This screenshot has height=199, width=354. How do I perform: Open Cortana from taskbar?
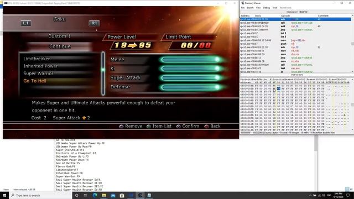coord(77,195)
